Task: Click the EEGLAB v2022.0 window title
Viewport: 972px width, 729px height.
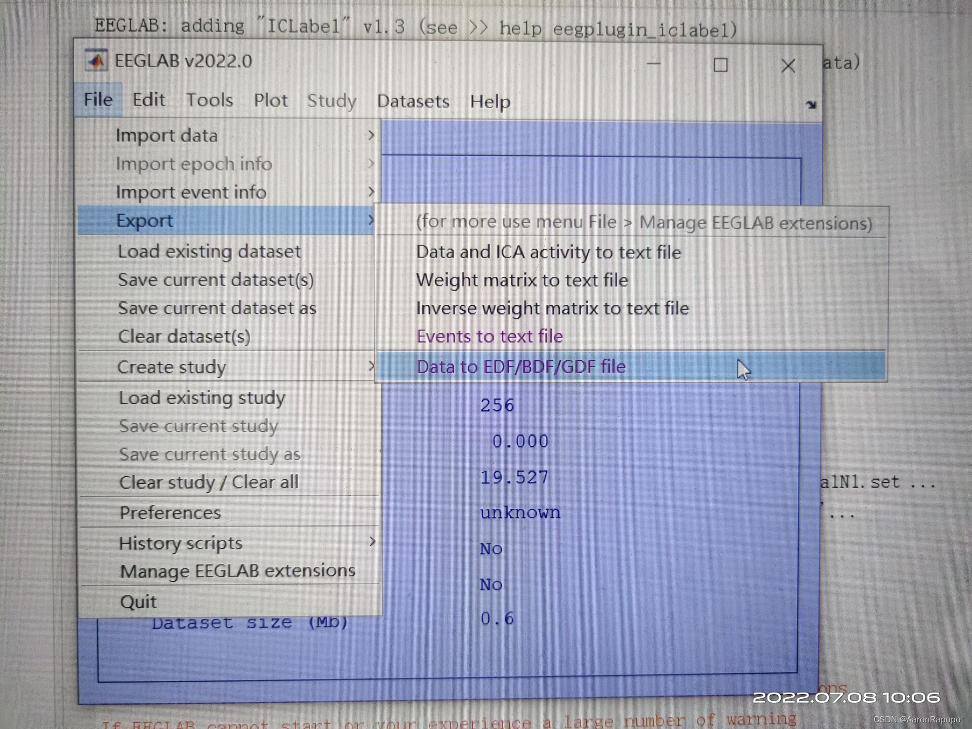Action: 183,61
